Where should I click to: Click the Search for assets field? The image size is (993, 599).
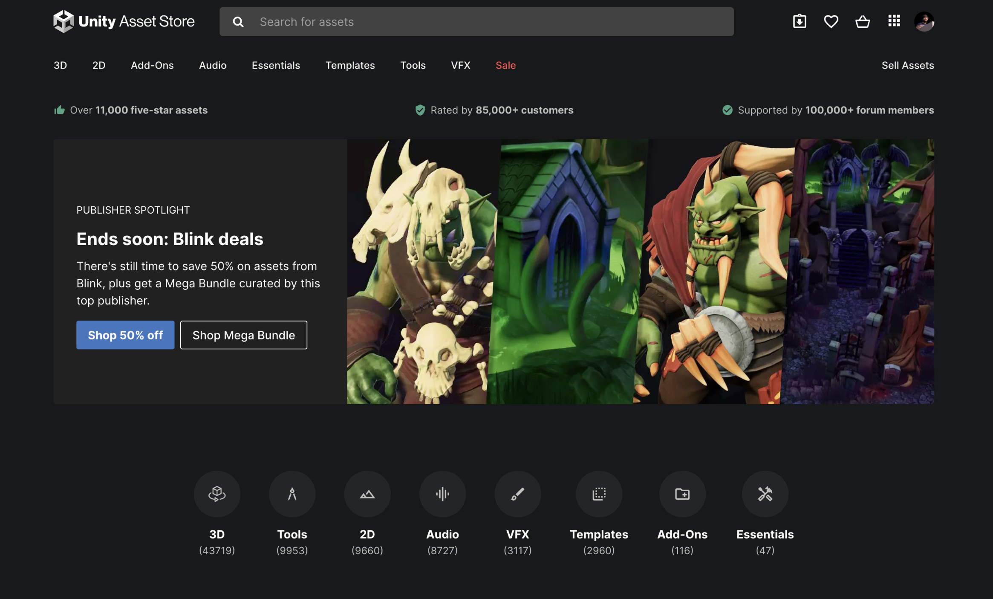(x=477, y=20)
